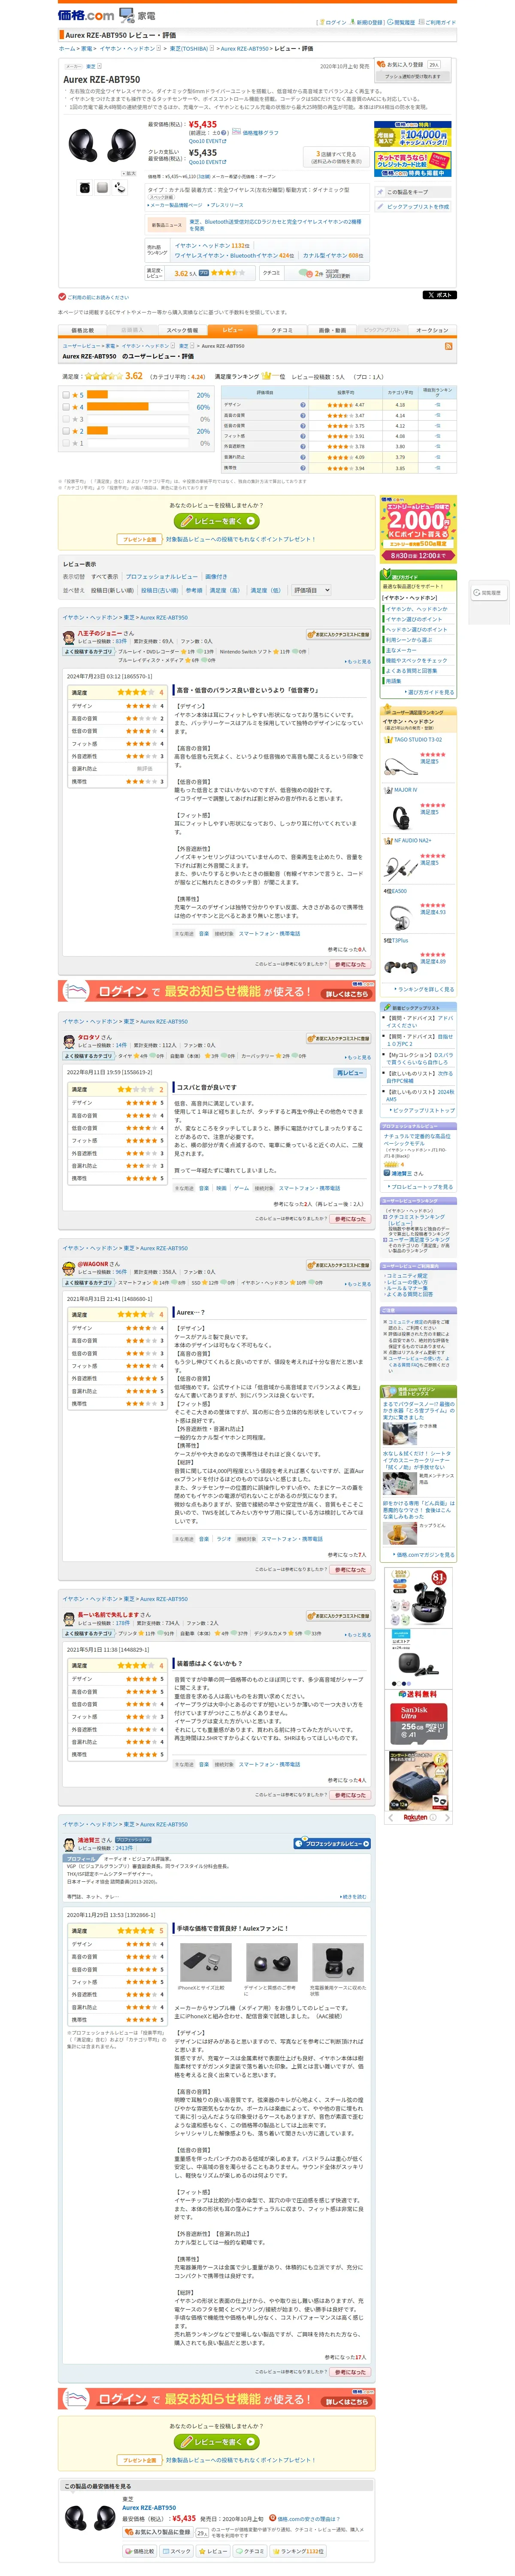Open NF AUDIO NA2+ product in sidebar
Screen dimensions: 515x2576
point(413,840)
